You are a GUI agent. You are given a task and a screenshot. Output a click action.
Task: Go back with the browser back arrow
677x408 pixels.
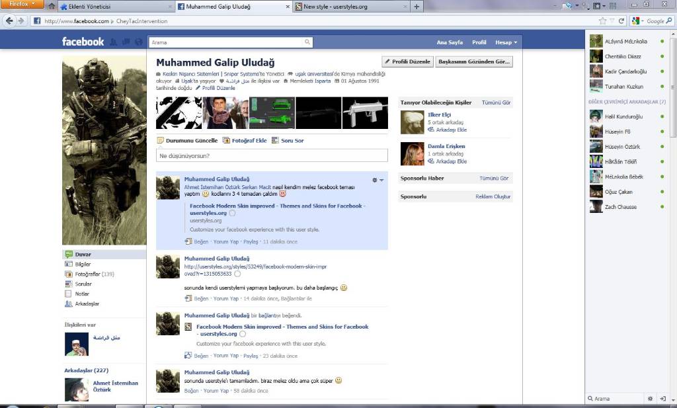[9, 20]
